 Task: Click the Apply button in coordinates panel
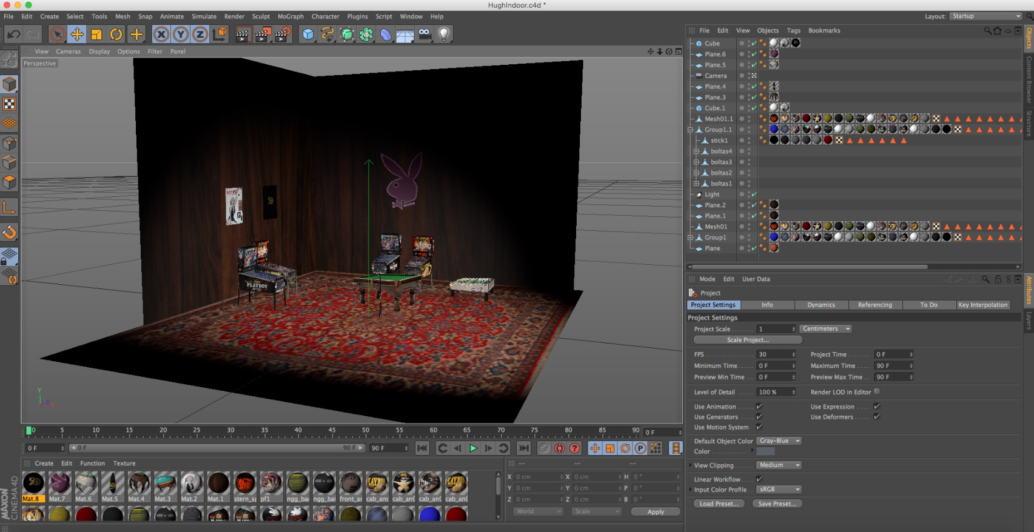click(x=656, y=512)
